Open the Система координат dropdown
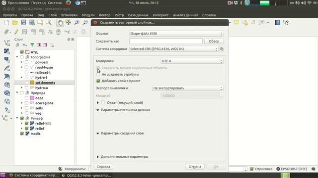The image size is (318, 178). 173,49
